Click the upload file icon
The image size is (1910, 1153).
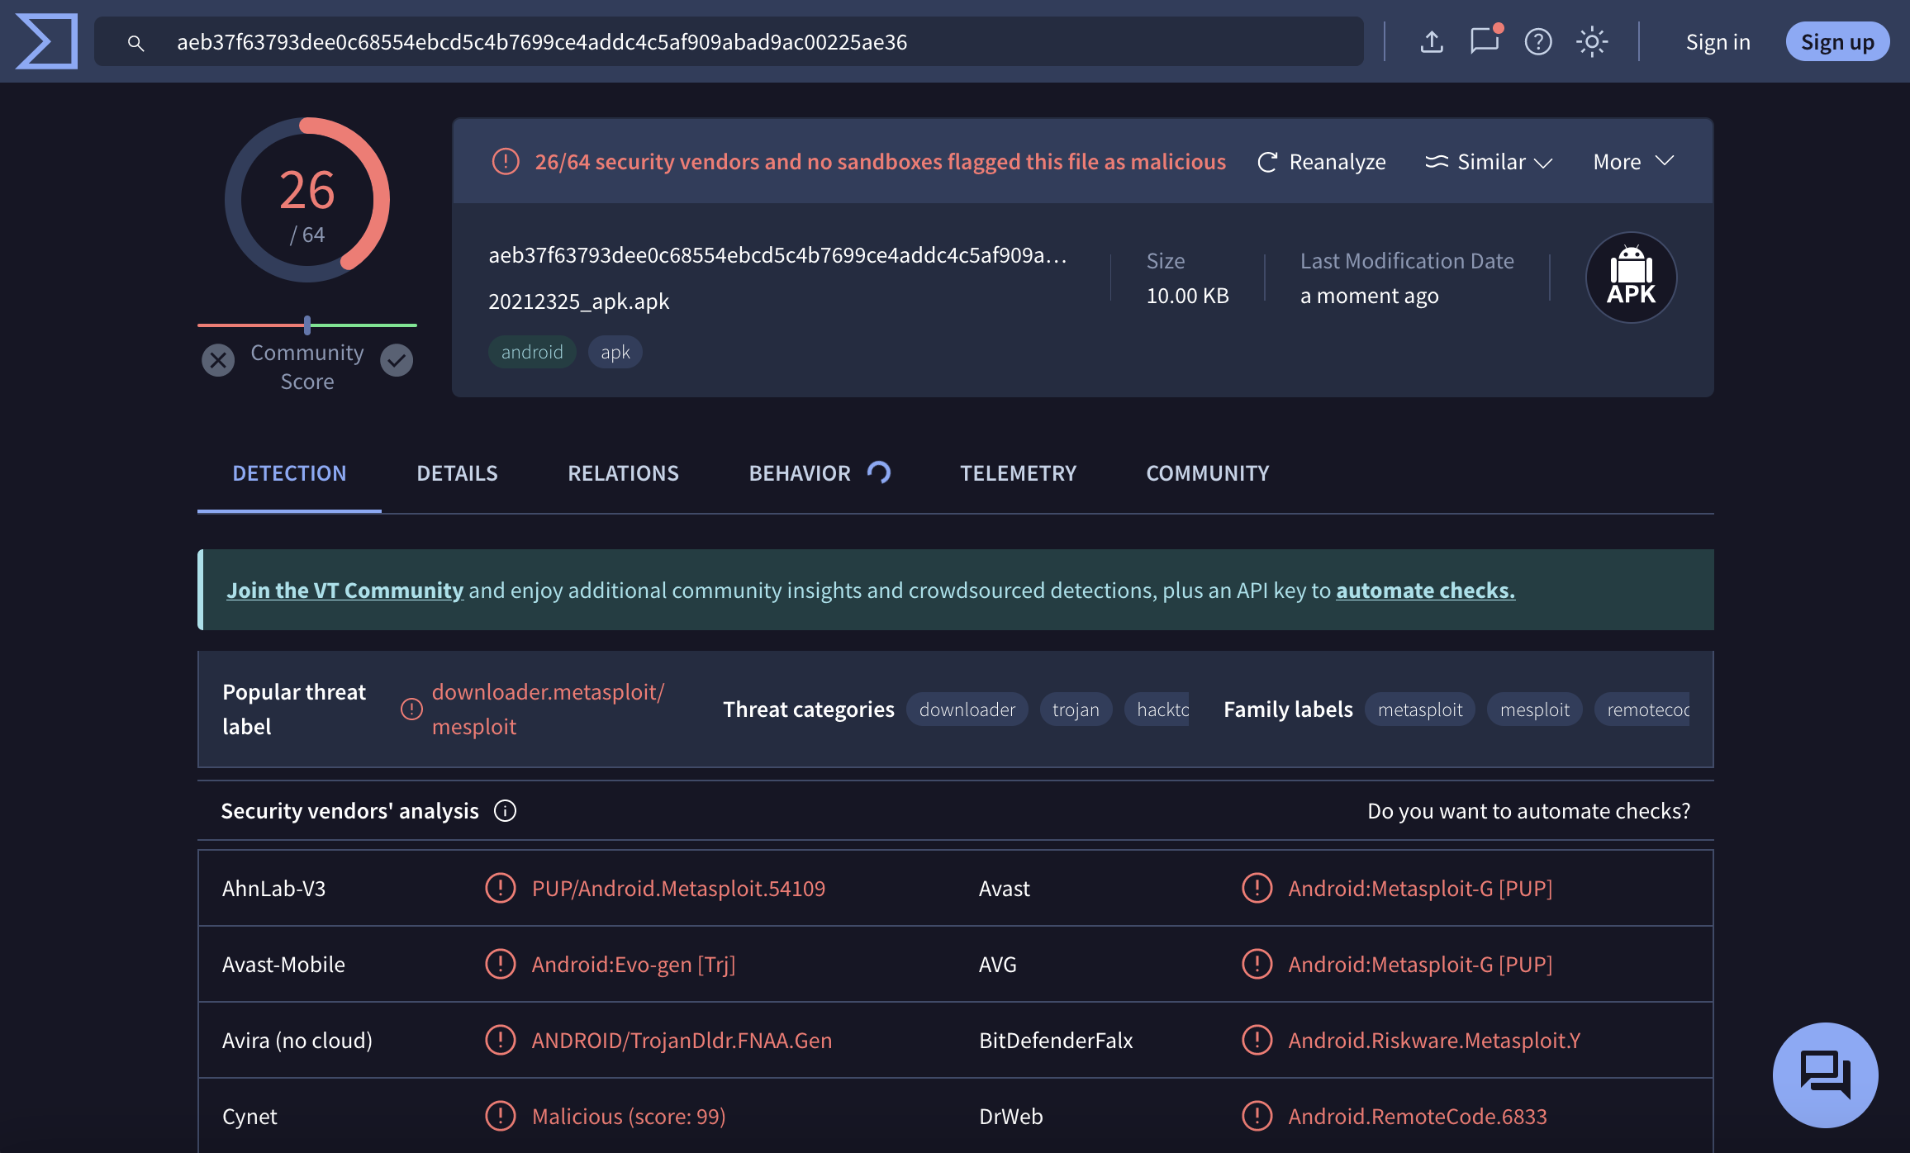pyautogui.click(x=1432, y=41)
